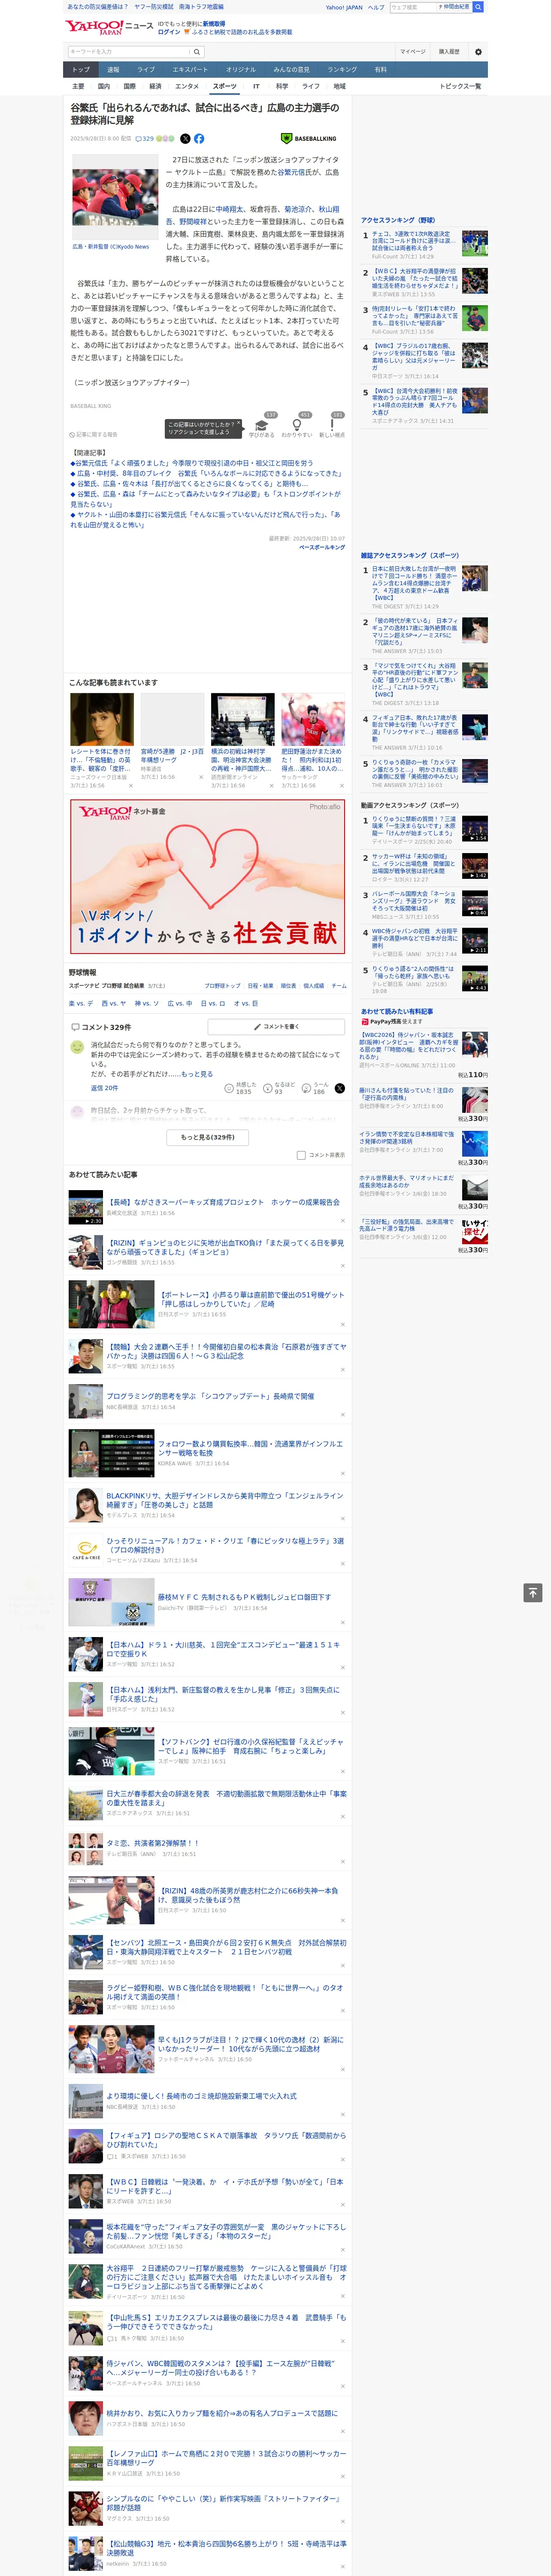Open the 長崎 ながさきスーパーキッズ video article
The height and width of the screenshot is (2576, 551).
pyautogui.click(x=223, y=1202)
